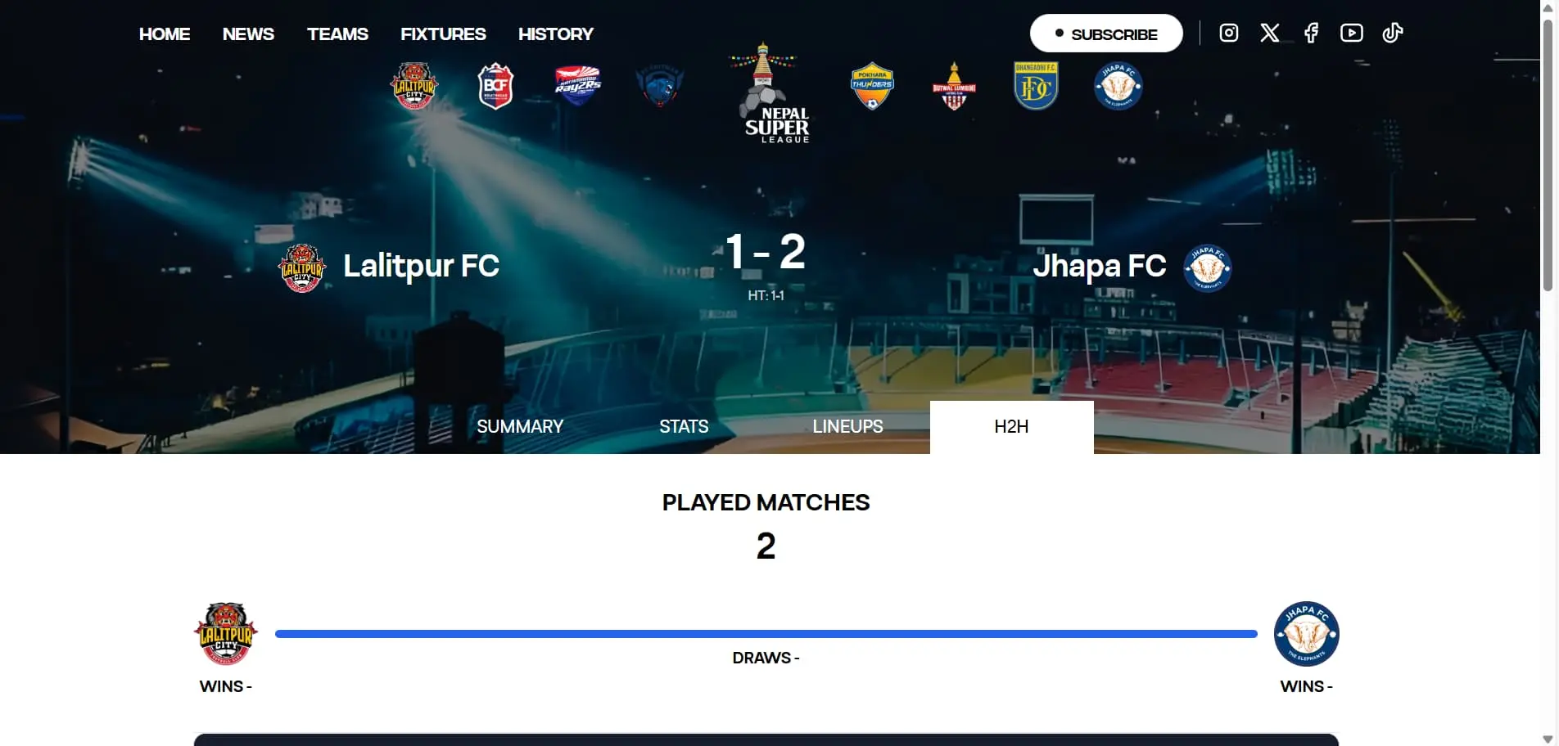
Task: Open the X (Twitter) profile icon
Action: [x=1269, y=33]
